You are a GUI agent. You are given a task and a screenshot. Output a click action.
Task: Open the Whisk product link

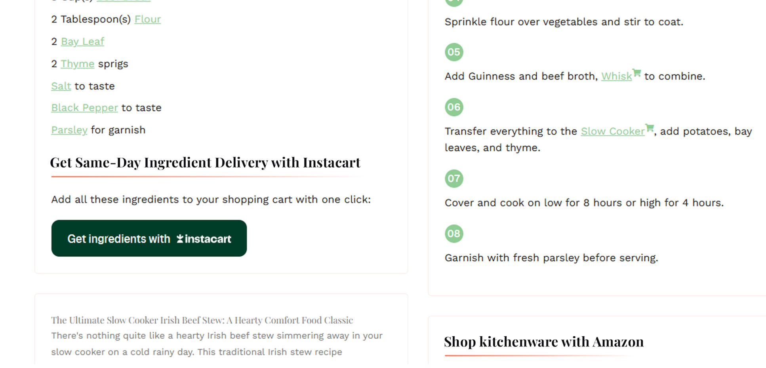tap(616, 76)
